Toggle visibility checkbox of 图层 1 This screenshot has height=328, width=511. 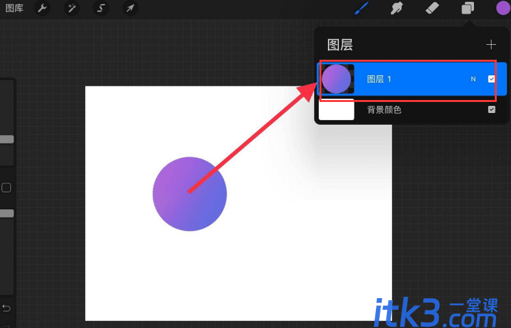click(492, 79)
